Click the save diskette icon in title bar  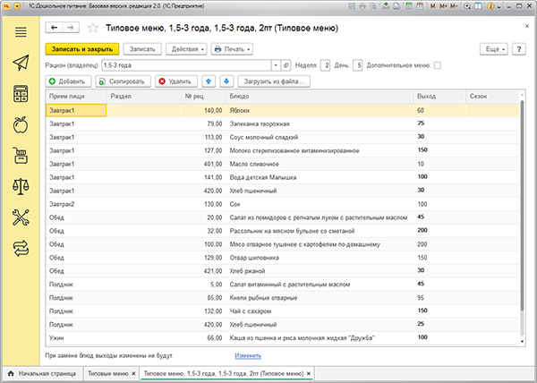coord(352,6)
